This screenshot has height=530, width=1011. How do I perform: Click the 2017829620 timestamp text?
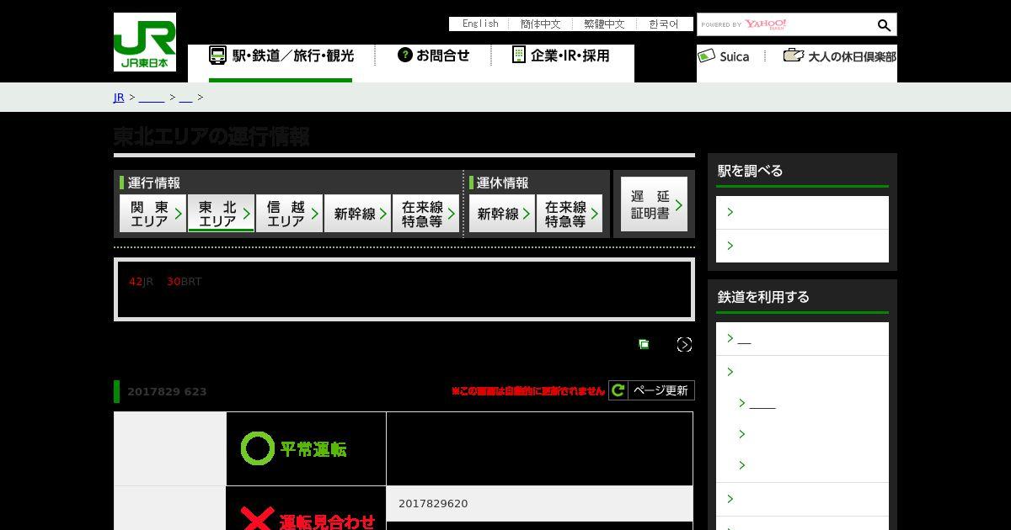point(433,504)
